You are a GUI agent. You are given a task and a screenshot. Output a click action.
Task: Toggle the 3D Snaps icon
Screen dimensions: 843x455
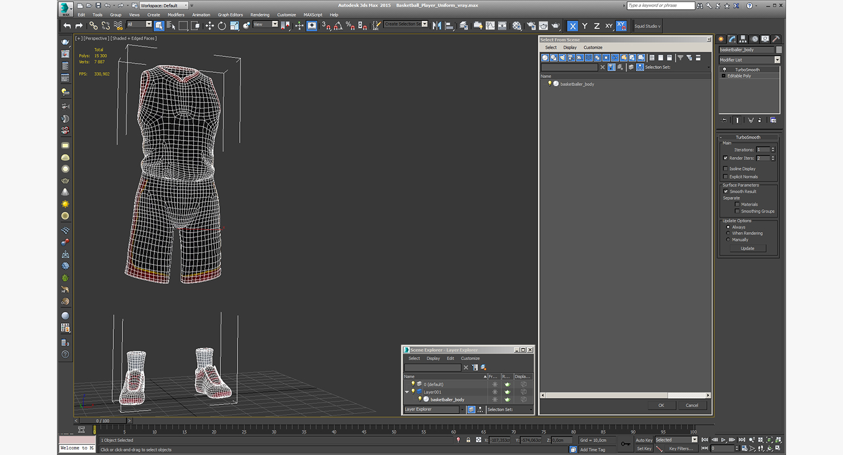[326, 26]
